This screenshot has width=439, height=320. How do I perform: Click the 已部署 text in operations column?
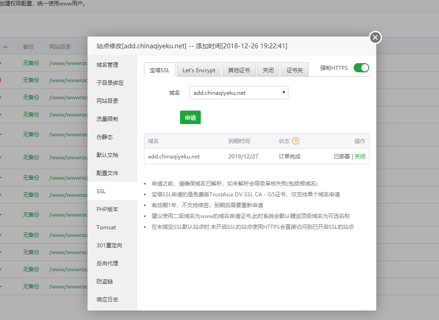342,156
